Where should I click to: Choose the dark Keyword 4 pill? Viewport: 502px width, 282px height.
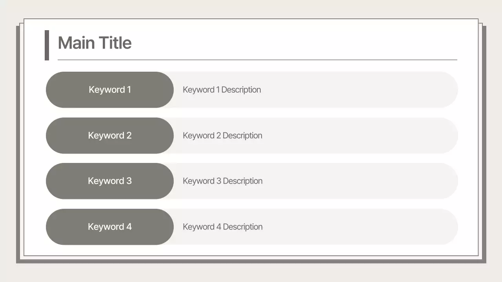tap(110, 227)
